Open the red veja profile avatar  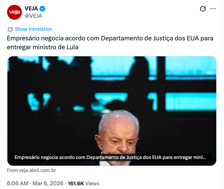tap(14, 12)
